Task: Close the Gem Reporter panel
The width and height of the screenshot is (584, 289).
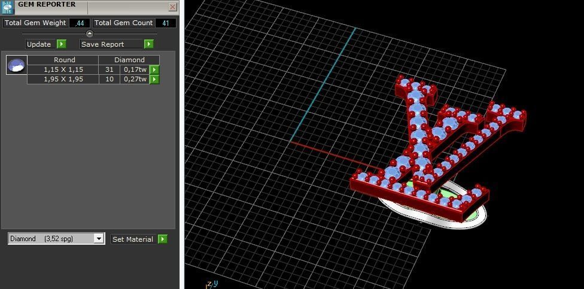Action: pos(172,7)
